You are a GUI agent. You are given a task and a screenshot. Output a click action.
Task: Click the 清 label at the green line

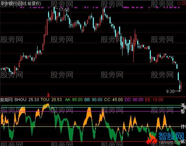coord(183,106)
